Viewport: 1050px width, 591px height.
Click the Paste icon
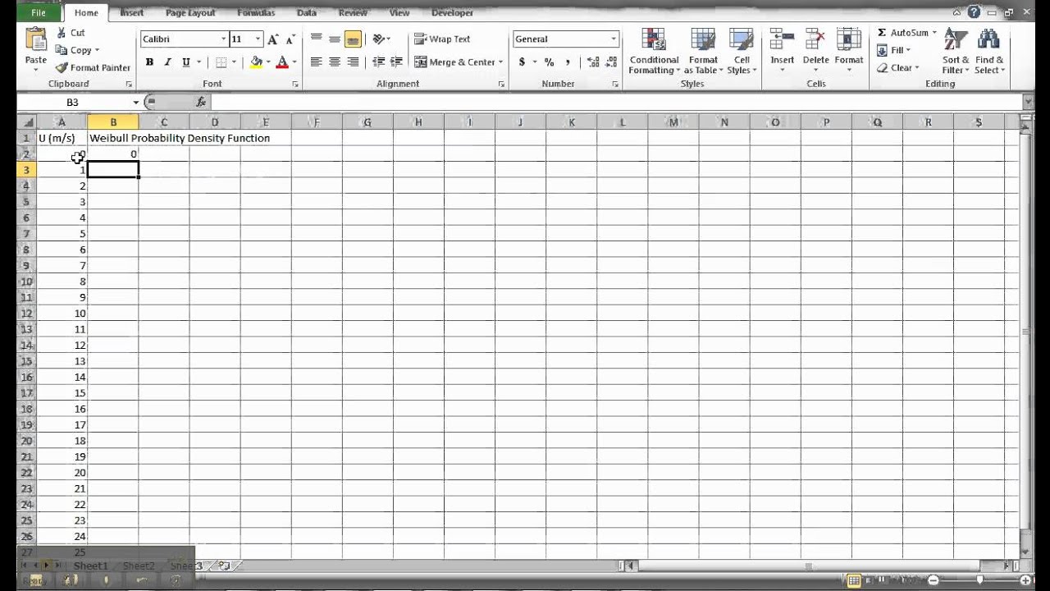pyautogui.click(x=35, y=39)
